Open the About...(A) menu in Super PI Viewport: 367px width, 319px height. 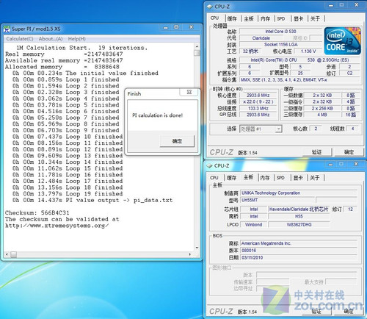[51, 39]
